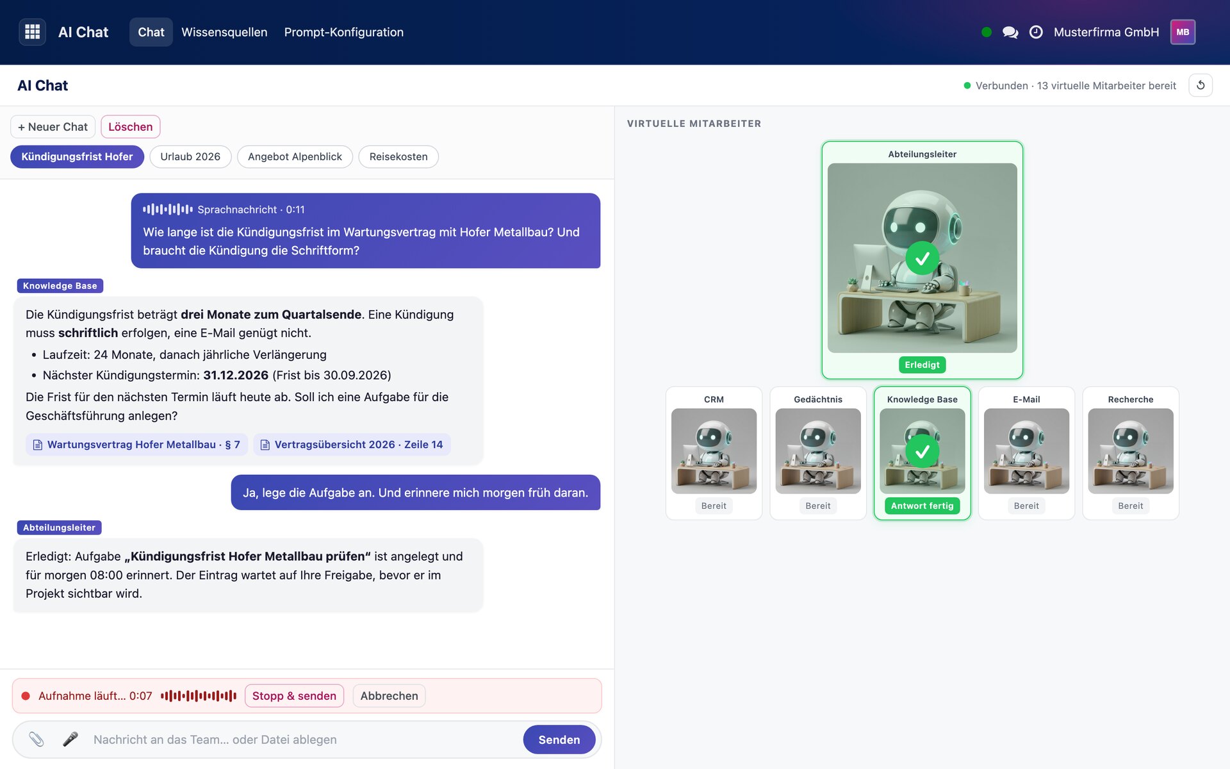
Task: Click the Antwort fertig status badge
Action: point(922,506)
